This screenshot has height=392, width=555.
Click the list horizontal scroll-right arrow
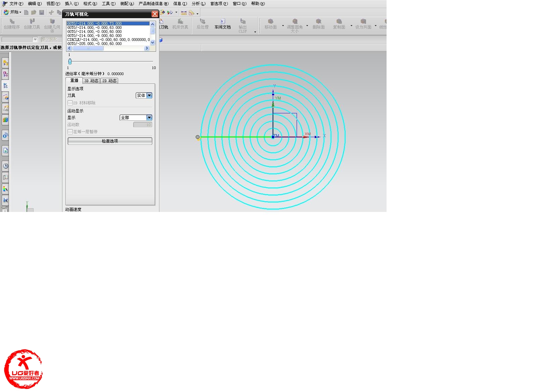click(x=147, y=48)
